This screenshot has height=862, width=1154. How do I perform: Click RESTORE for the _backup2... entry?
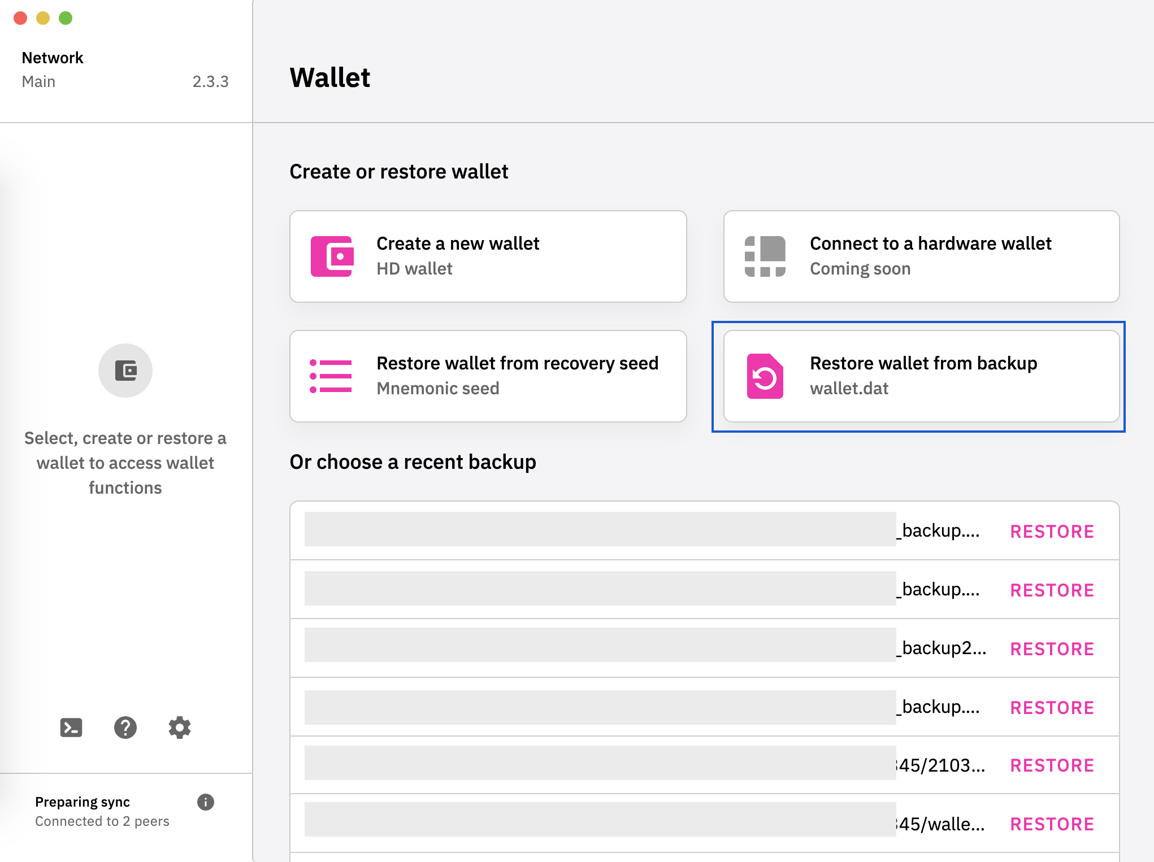[x=1052, y=649]
